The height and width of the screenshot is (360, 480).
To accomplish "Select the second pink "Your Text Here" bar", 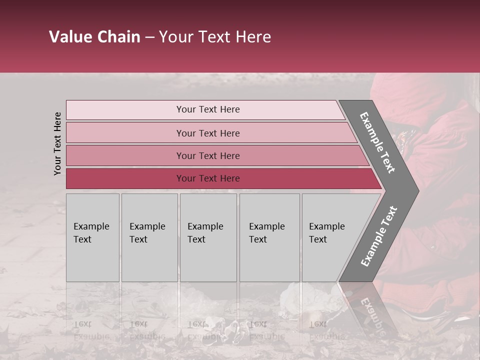I will [x=208, y=133].
